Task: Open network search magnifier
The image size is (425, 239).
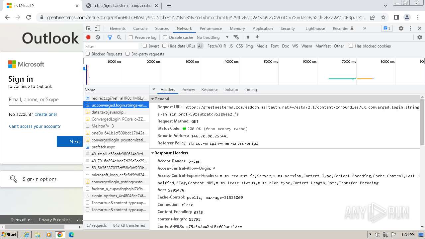Action: (119, 38)
